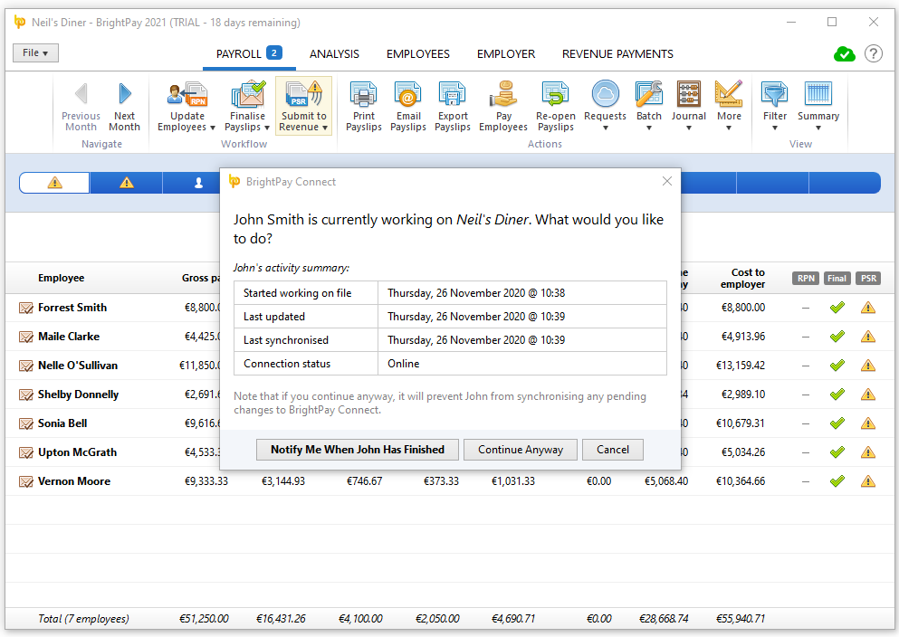Click the Continue Anyway button
The width and height of the screenshot is (899, 637).
[521, 450]
